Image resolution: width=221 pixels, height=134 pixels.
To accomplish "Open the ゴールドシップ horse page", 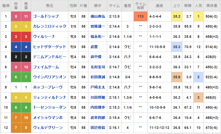I will point(46,16).
